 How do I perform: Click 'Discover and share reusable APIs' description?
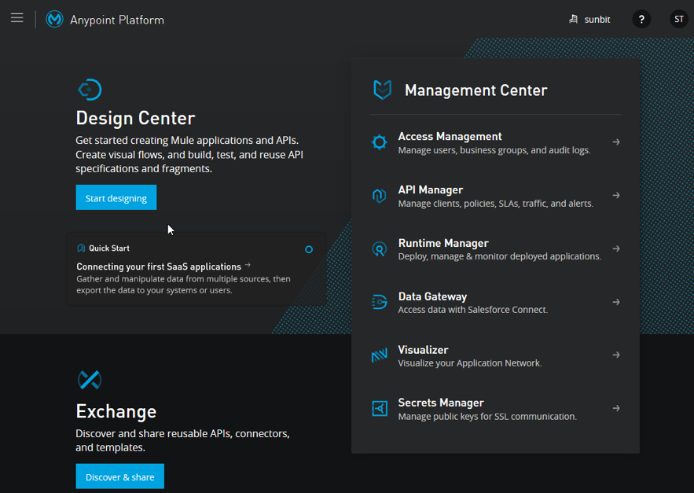[182, 440]
